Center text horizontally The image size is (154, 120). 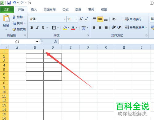click(100, 27)
